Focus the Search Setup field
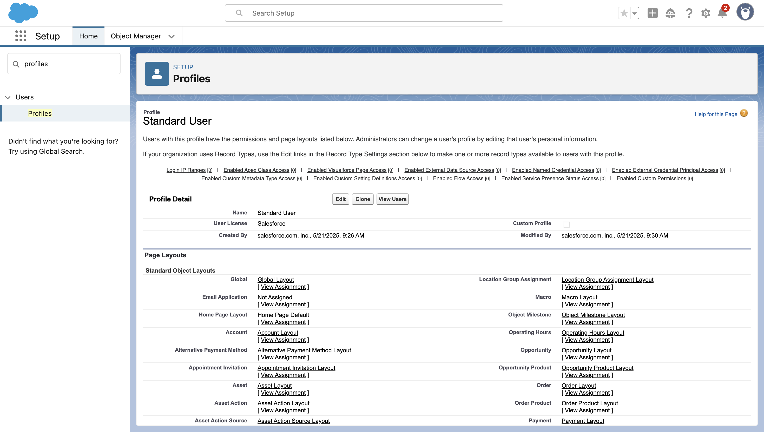 coord(364,13)
